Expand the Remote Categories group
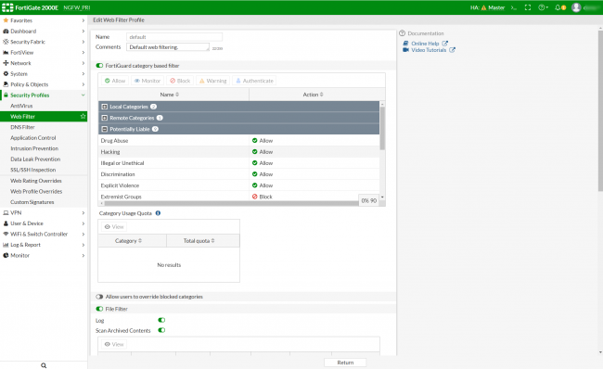 [x=104, y=118]
